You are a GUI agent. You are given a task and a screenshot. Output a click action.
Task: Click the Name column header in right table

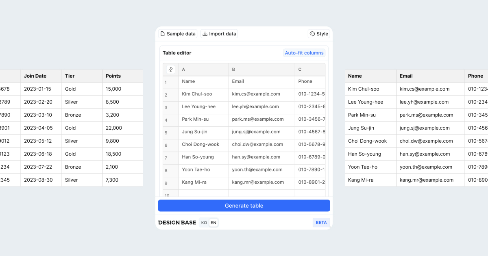click(x=370, y=76)
